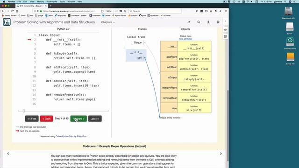Click the size(self) function cell
This screenshot has width=299, height=168.
point(194,108)
